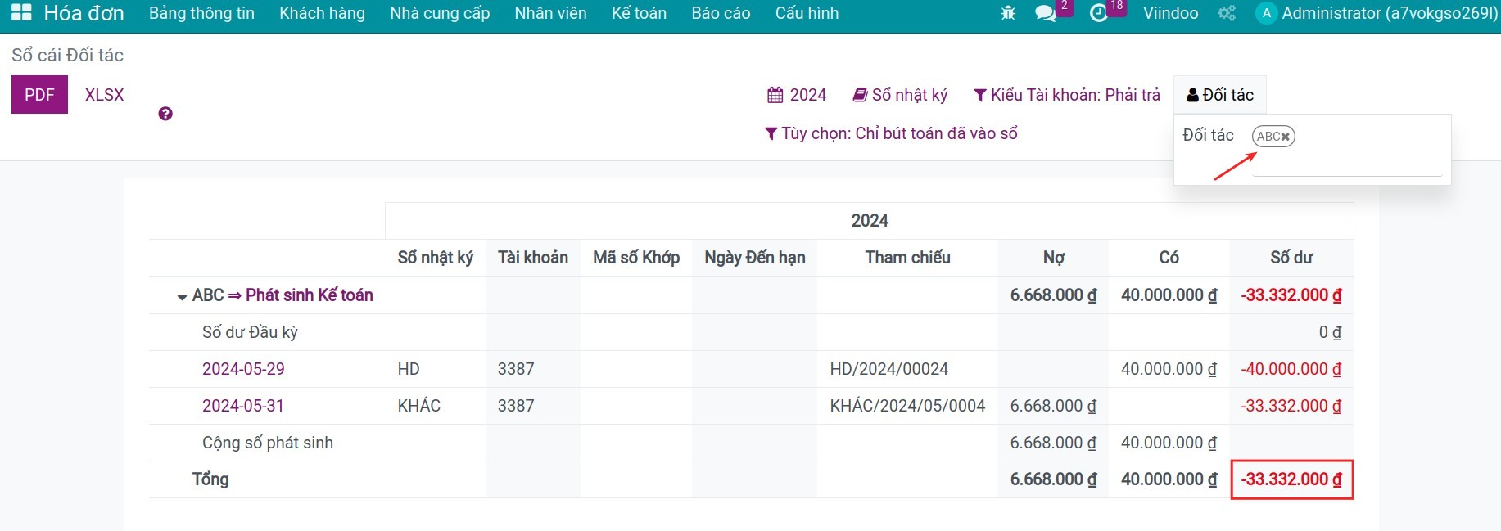This screenshot has height=531, width=1501.
Task: Click the -40.000.000 ₫ balance cell
Action: point(1291,369)
